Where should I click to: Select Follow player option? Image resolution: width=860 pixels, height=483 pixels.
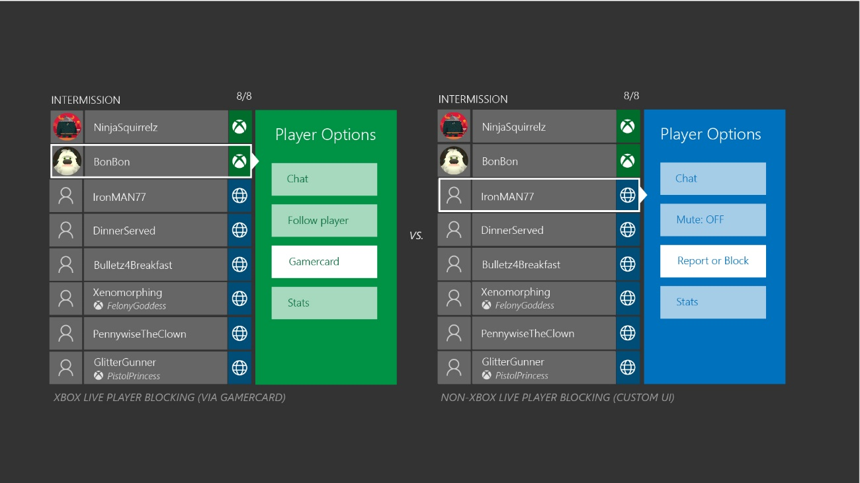pos(324,221)
